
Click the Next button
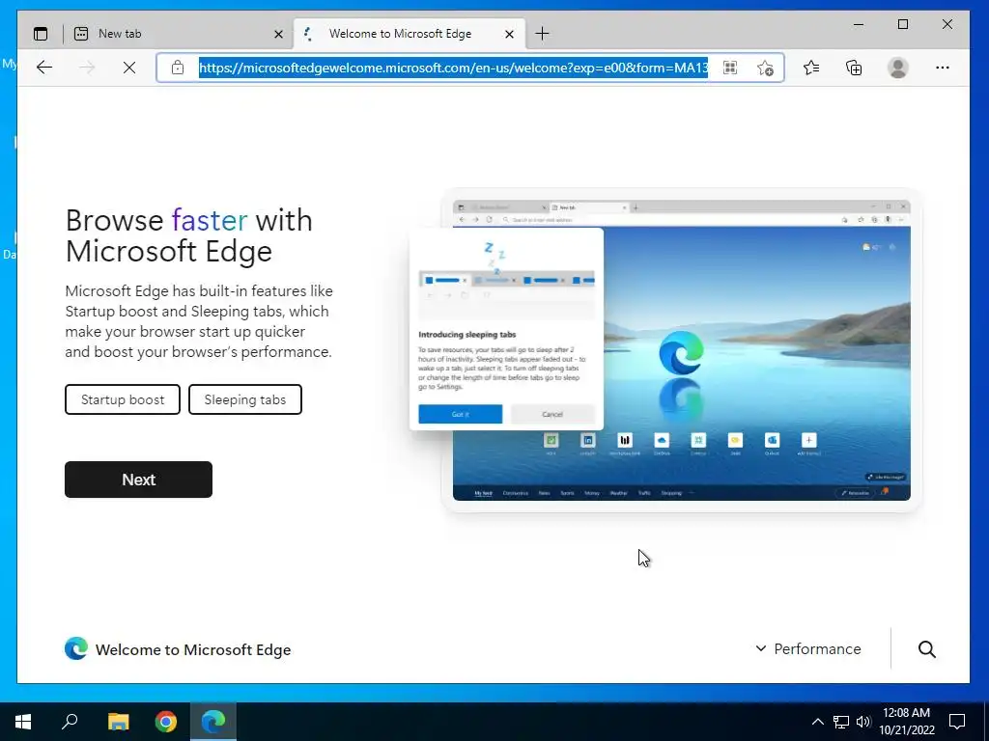tap(138, 480)
